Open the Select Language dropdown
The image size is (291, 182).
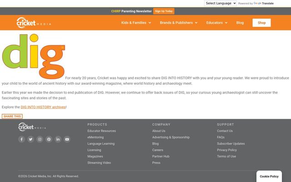tap(220, 3)
